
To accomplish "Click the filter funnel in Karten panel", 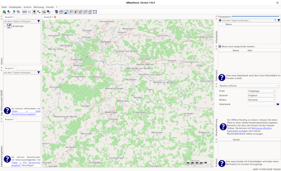I will click(38, 21).
